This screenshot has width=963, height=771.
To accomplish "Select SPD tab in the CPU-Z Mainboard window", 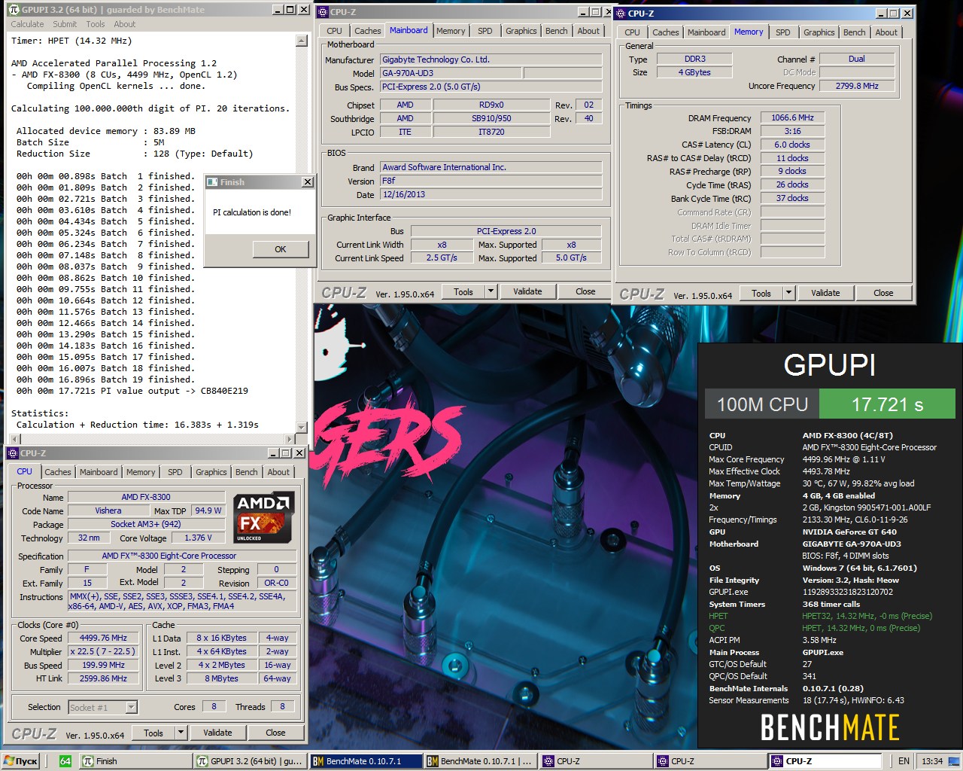I will tap(485, 31).
